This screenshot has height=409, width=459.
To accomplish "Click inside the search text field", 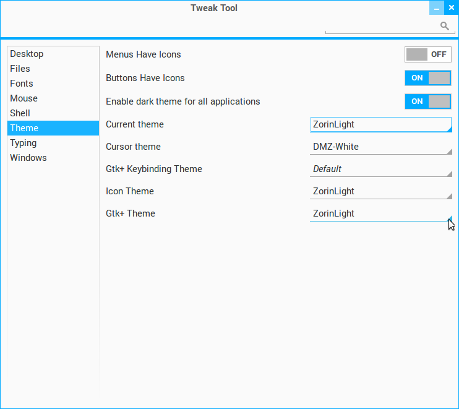I will [x=380, y=26].
